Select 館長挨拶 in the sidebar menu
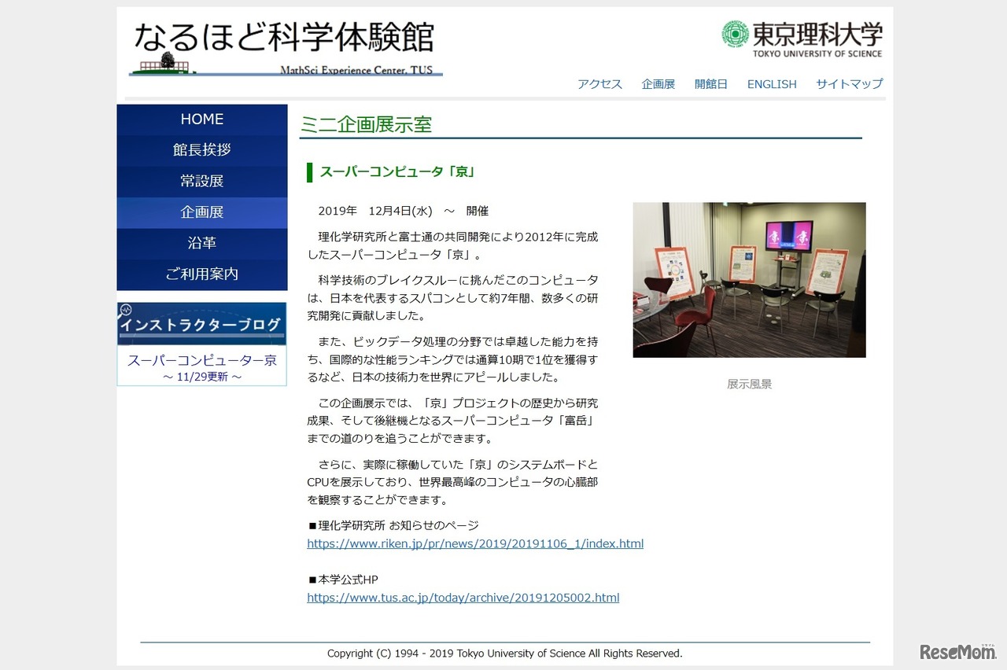Image resolution: width=1007 pixels, height=670 pixels. click(x=202, y=150)
